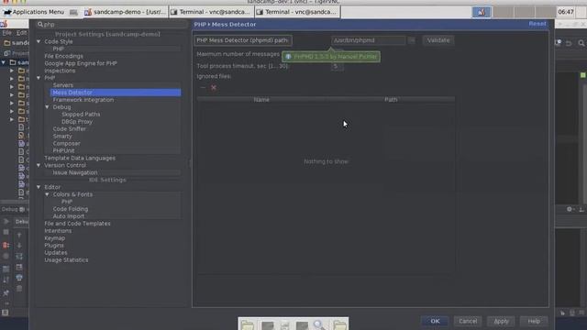Switch to first Terminal taskbar window
The image size is (587, 330).
coord(211,12)
